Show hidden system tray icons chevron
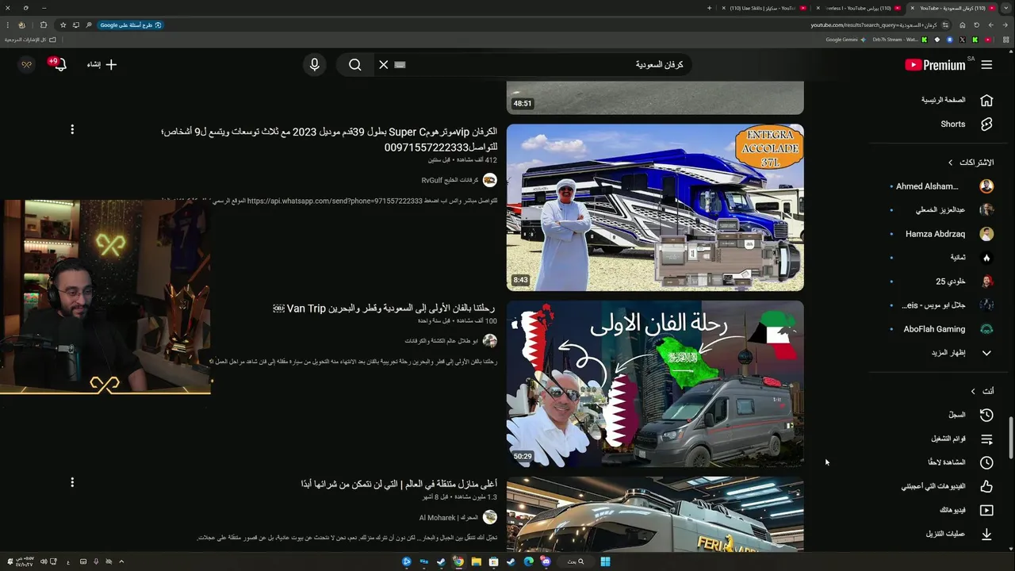The height and width of the screenshot is (571, 1015). tap(121, 561)
